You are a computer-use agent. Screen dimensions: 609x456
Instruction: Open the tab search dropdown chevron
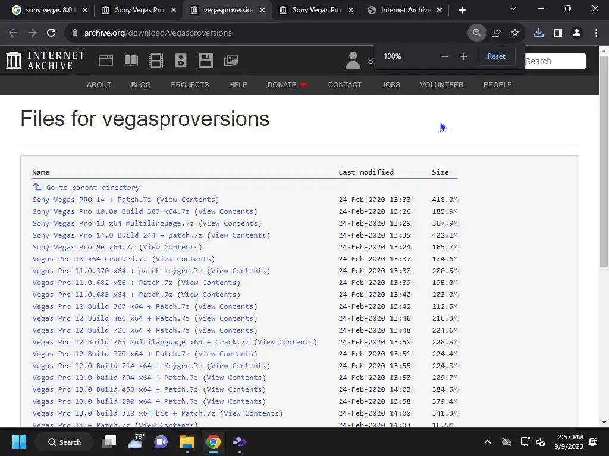513,8
